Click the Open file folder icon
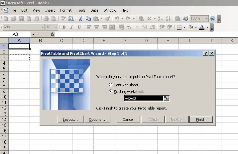Image resolution: width=238 pixels, height=154 pixels. tap(14, 19)
